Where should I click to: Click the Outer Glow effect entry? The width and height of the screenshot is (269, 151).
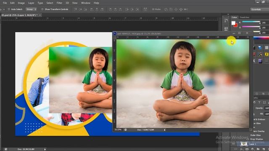(256, 135)
